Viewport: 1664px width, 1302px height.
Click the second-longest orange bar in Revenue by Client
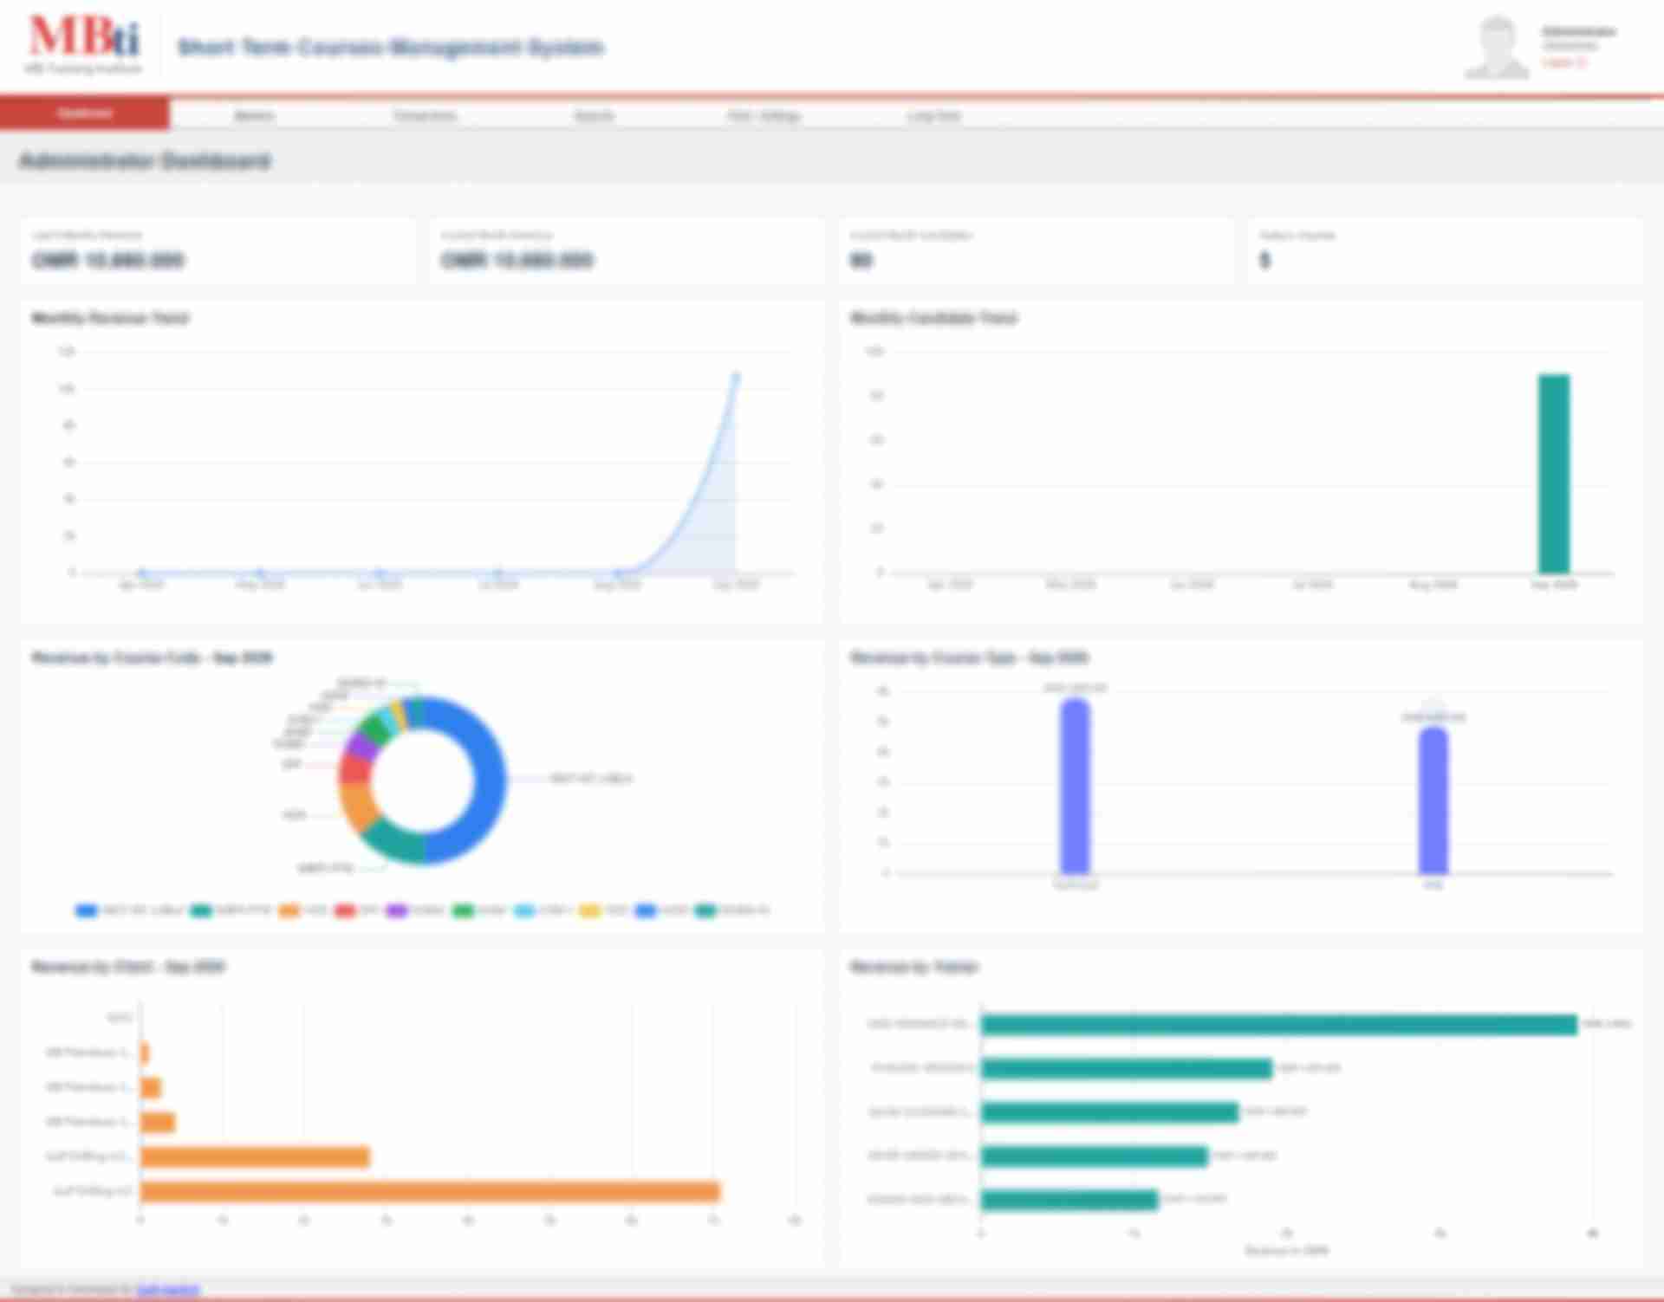tap(255, 1157)
